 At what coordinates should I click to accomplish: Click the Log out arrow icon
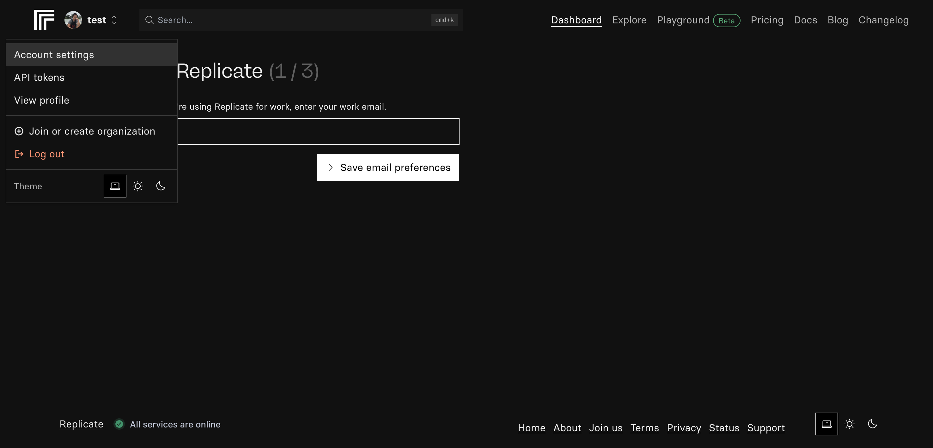coord(19,154)
